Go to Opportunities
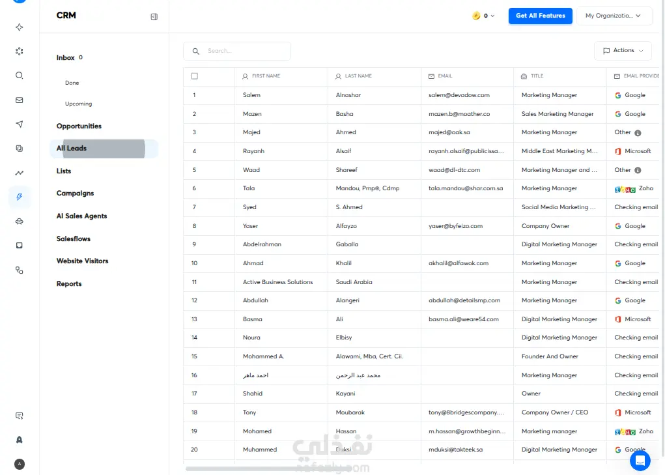The width and height of the screenshot is (665, 475). click(79, 126)
